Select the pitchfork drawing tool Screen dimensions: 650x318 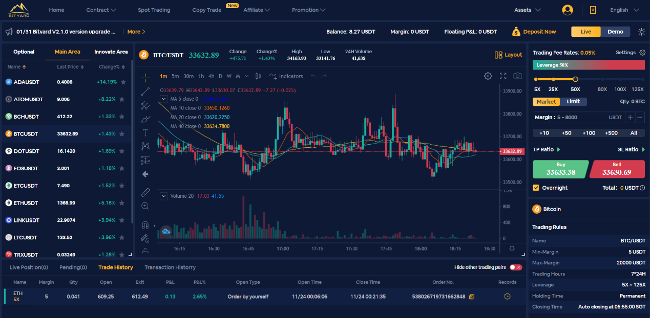[145, 105]
